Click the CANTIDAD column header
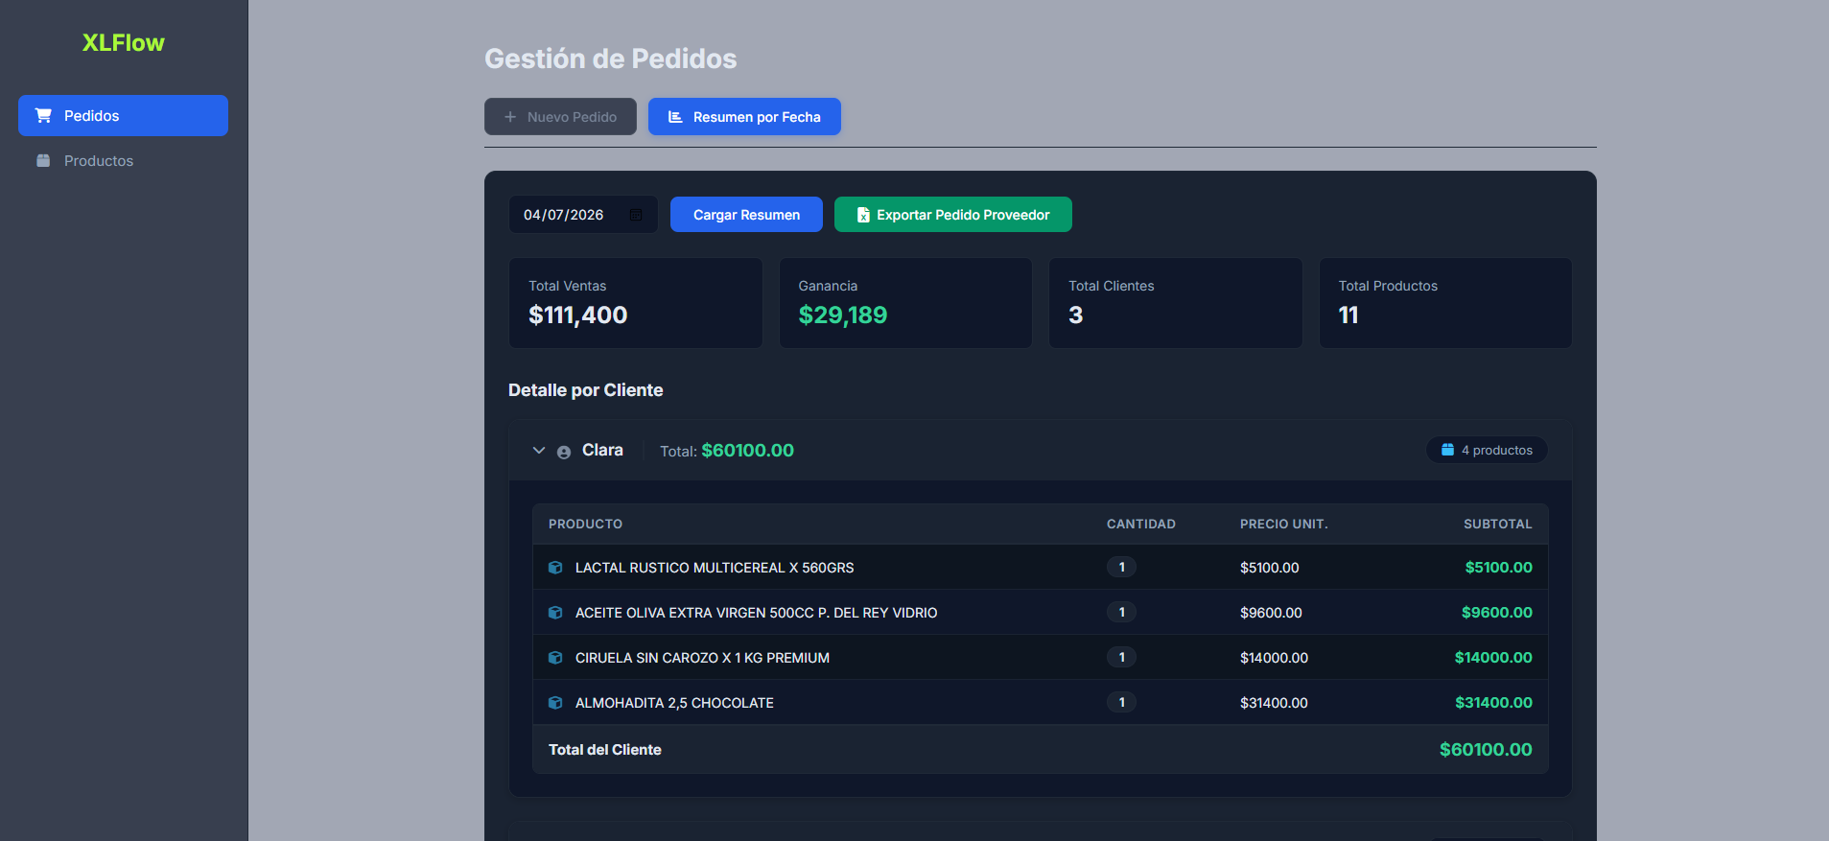Viewport: 1829px width, 841px height. pos(1141,525)
